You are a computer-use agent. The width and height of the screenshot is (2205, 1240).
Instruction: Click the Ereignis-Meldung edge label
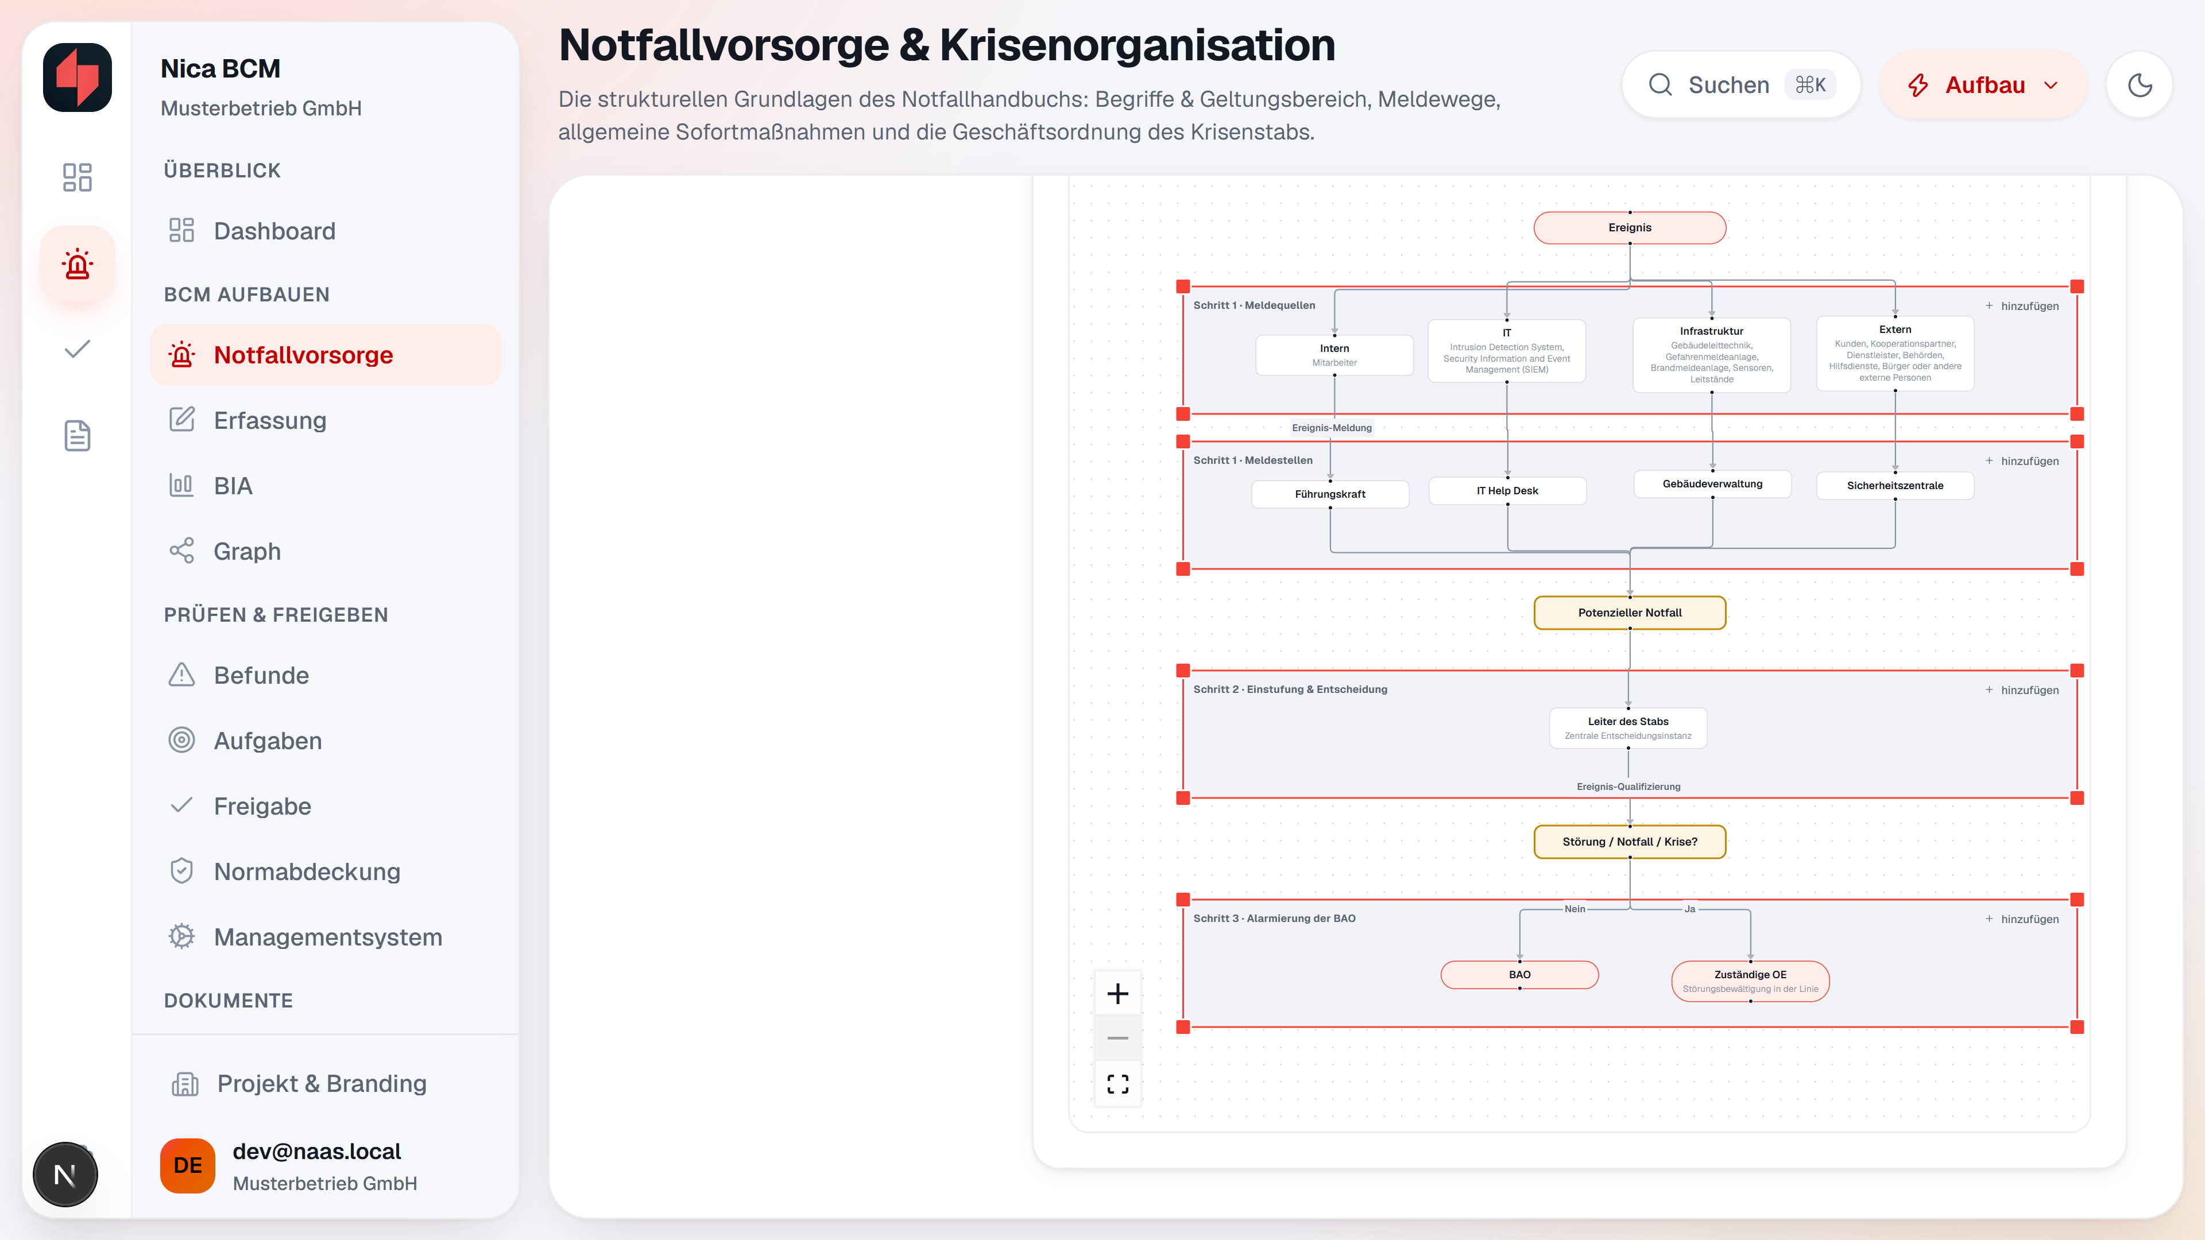click(1332, 428)
